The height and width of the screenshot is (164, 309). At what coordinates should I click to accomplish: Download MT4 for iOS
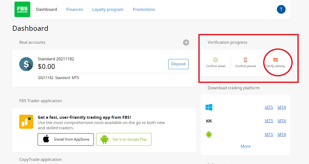click(x=282, y=121)
